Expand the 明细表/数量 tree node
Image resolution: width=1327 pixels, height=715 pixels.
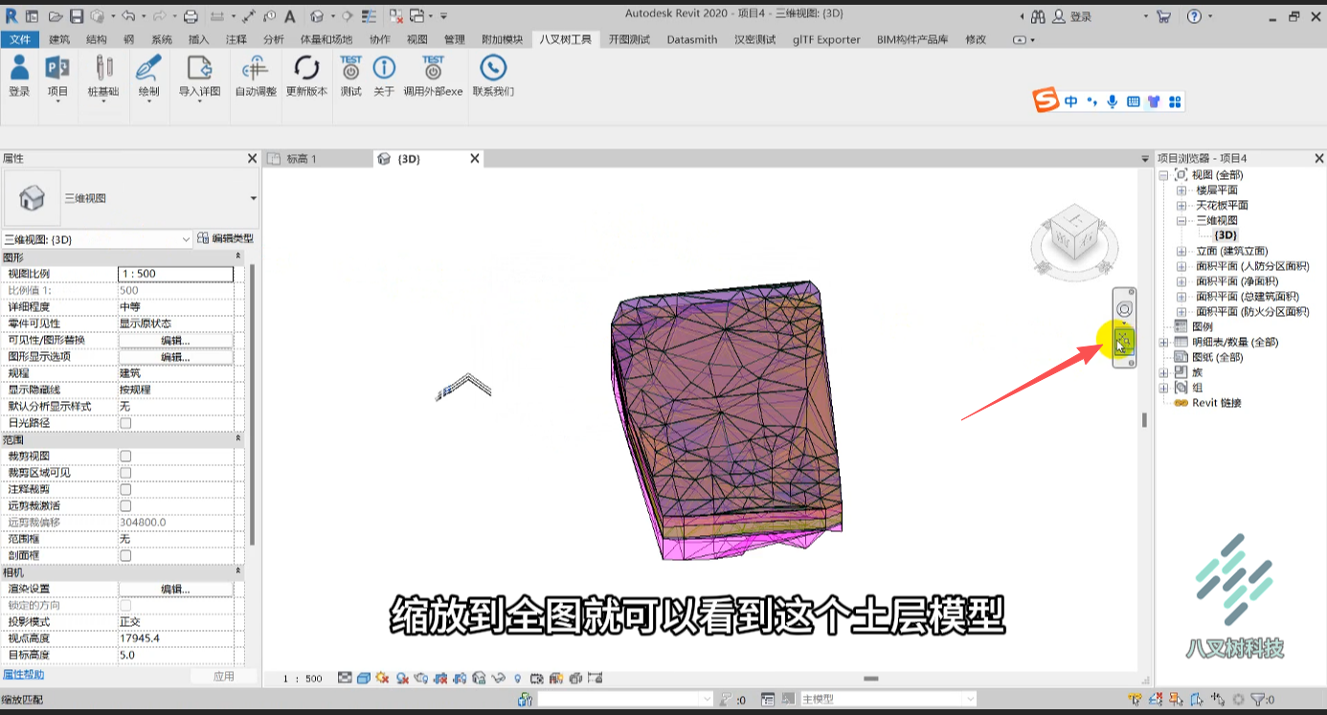[x=1163, y=342]
